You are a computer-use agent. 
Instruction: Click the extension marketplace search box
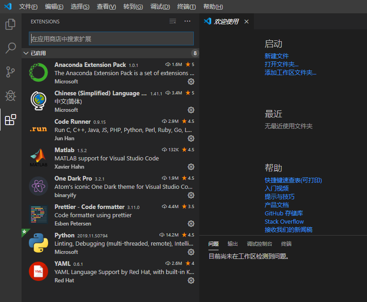coord(111,39)
